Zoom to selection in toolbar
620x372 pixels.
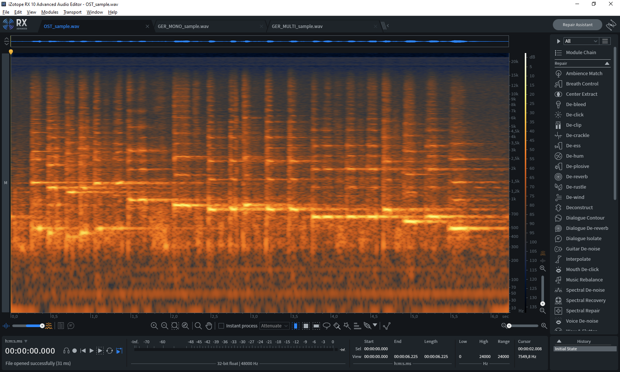tap(175, 326)
